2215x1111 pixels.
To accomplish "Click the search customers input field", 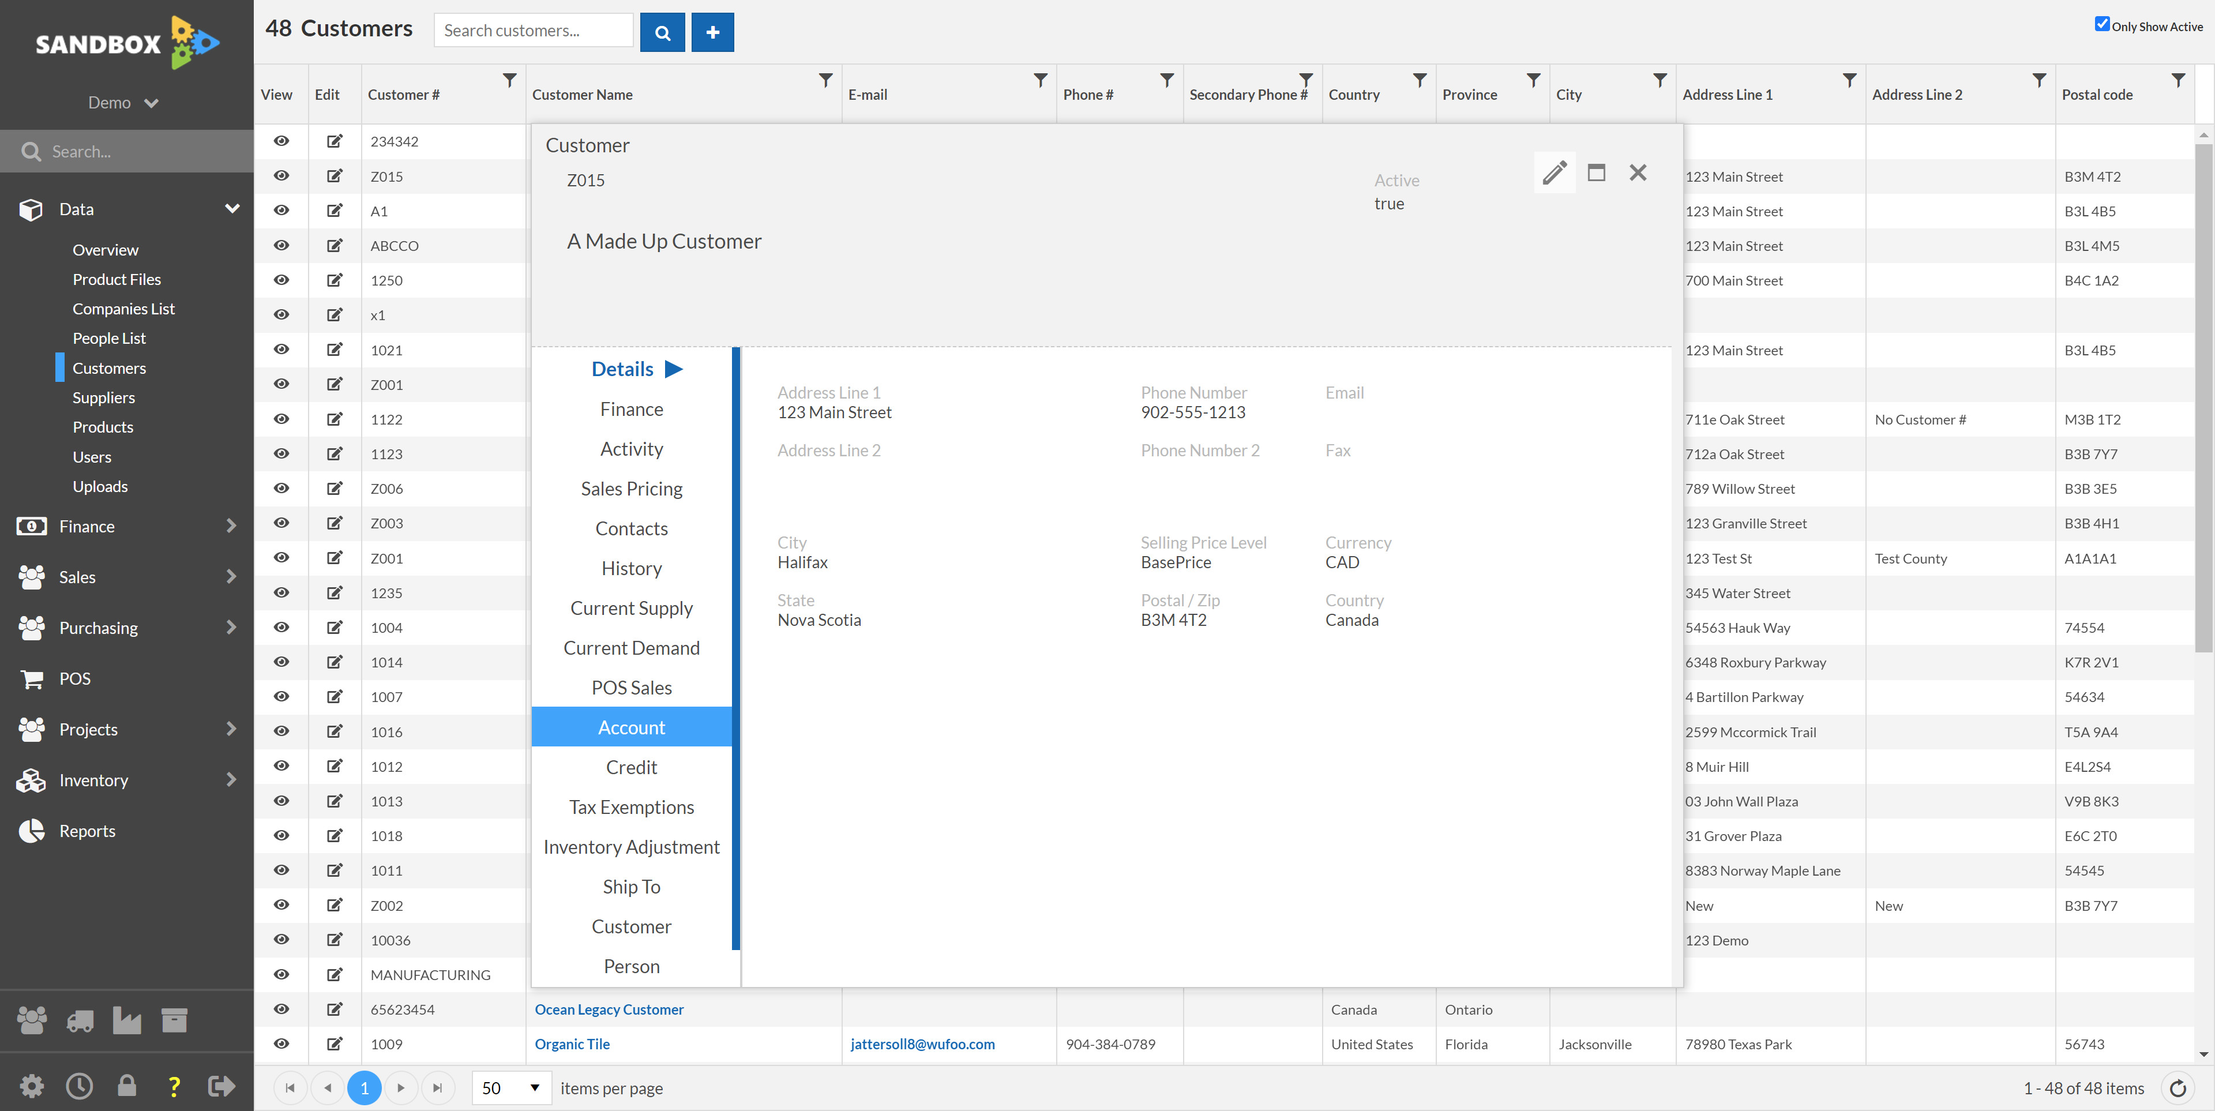I will [534, 31].
